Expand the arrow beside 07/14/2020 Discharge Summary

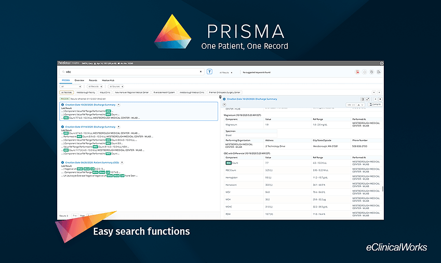118,127
